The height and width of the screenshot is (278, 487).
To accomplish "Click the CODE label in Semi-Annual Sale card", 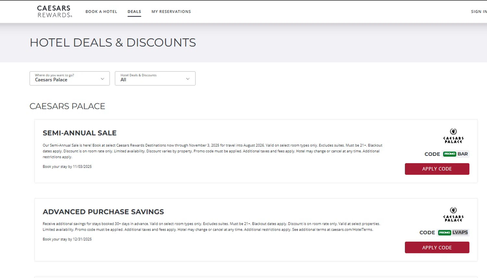I will point(432,154).
